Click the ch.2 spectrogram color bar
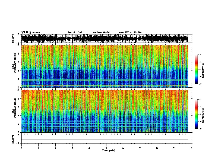215x166 pixels. click(197, 114)
